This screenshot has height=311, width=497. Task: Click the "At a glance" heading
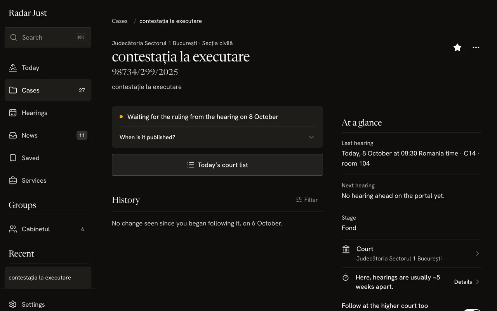361,122
